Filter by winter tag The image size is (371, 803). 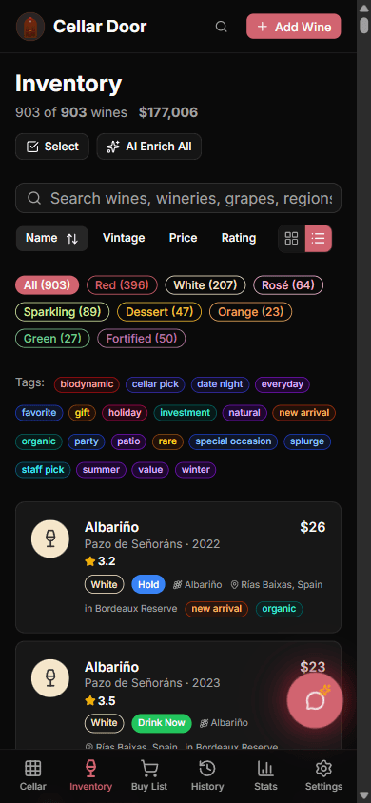(195, 470)
